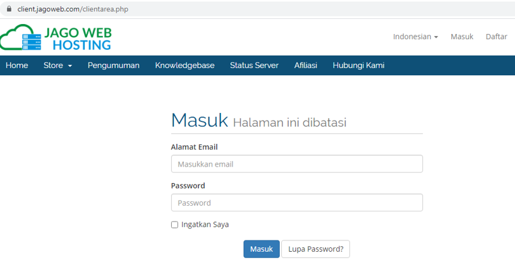Viewport: 515px width, 272px height.
Task: Click the Alamat Email label
Action: [x=194, y=147]
